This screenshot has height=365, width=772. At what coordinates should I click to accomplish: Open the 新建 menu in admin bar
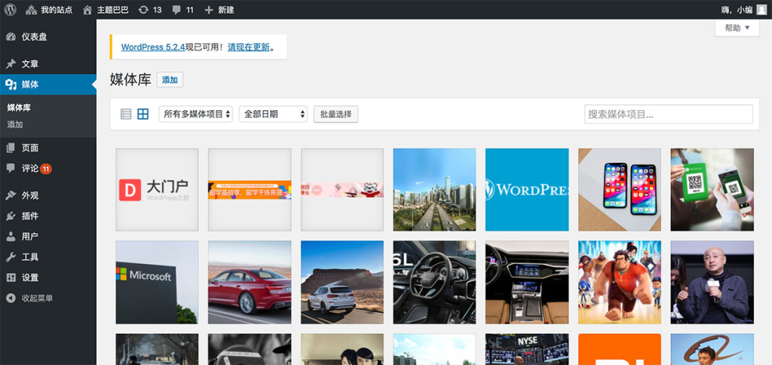[219, 9]
